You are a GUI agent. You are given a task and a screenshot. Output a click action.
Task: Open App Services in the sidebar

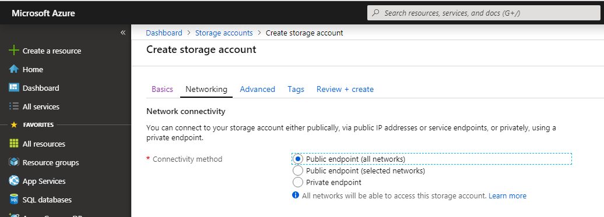[x=44, y=182]
